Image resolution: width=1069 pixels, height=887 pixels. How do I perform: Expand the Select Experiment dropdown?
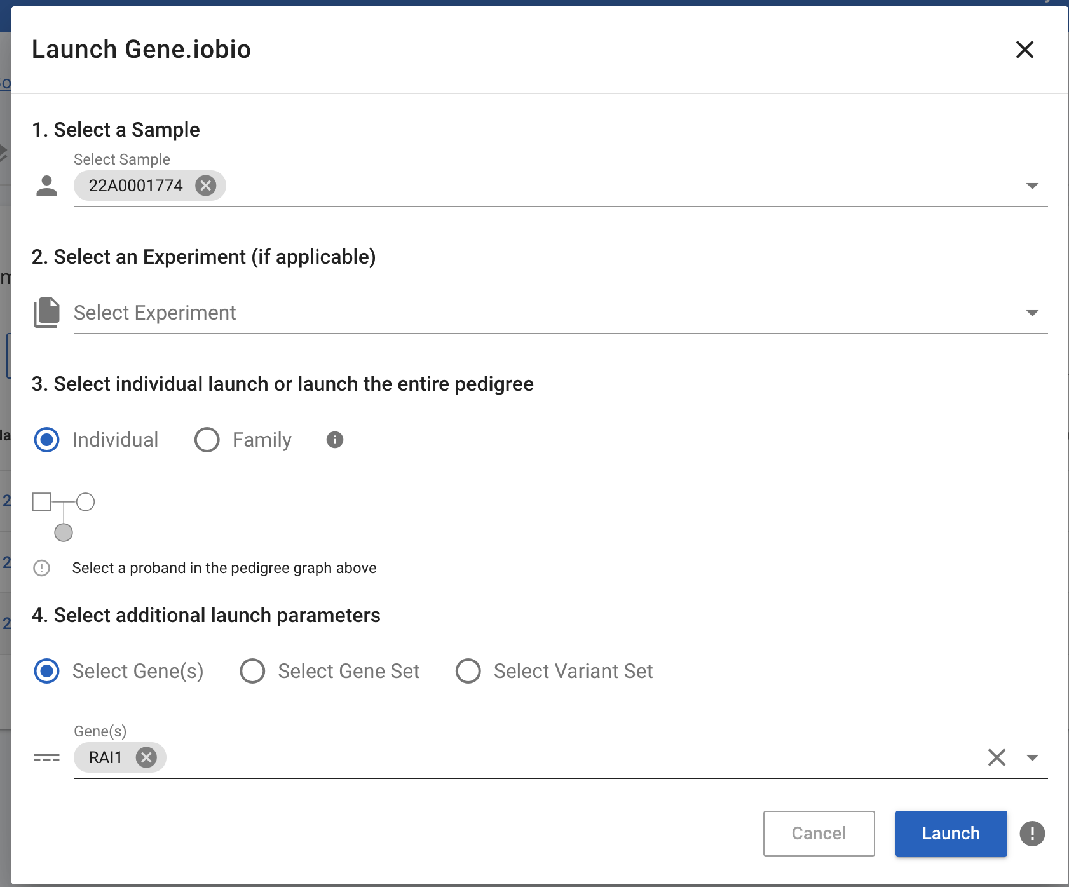click(1032, 313)
